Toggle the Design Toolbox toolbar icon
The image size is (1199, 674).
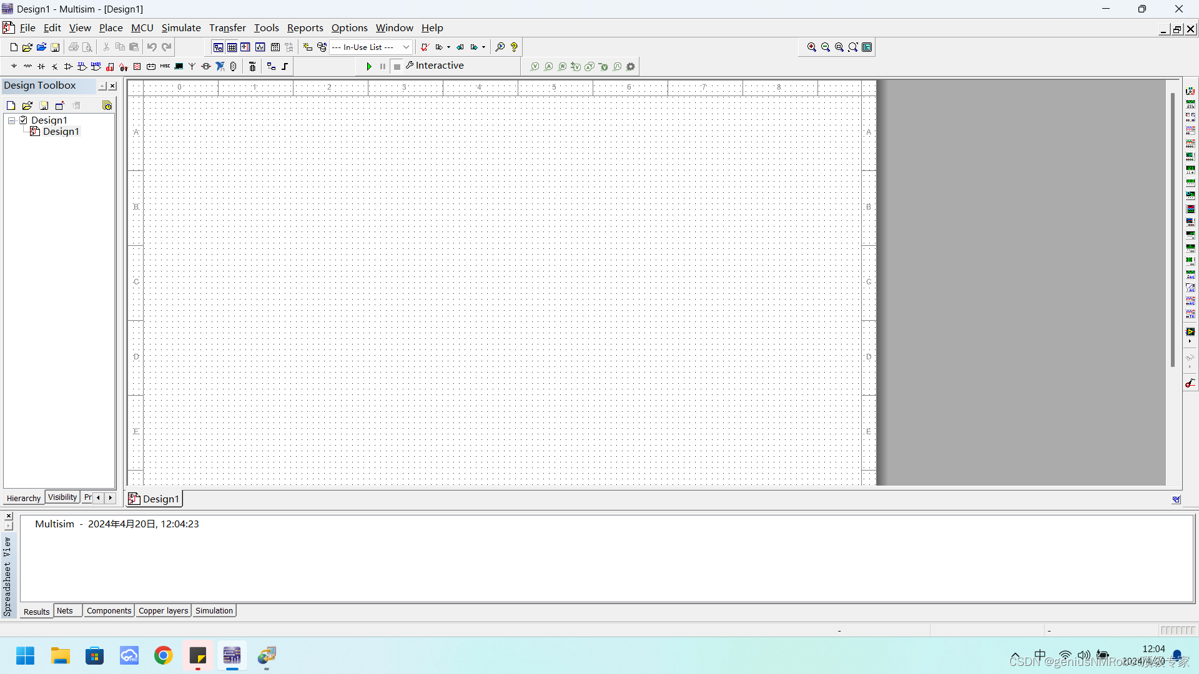218,47
